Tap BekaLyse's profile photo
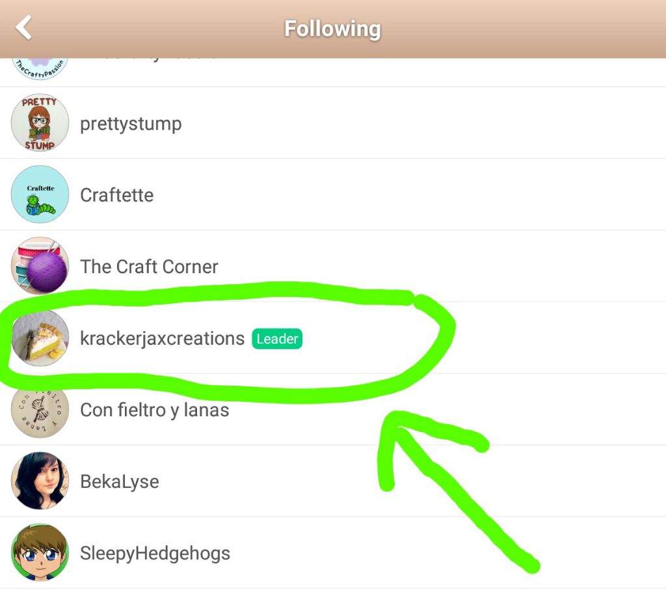This screenshot has height=590, width=666. pyautogui.click(x=40, y=481)
